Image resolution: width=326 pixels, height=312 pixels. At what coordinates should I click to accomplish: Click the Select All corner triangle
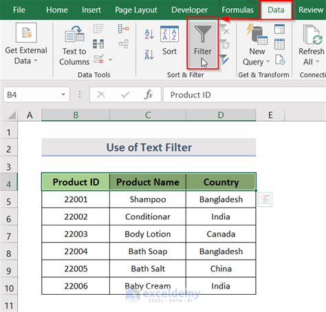tap(12, 115)
